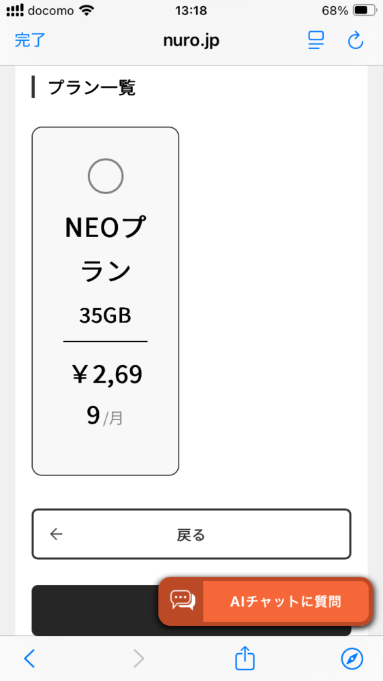Tap the 戻る back button
This screenshot has width=383, height=681.
coord(191,534)
